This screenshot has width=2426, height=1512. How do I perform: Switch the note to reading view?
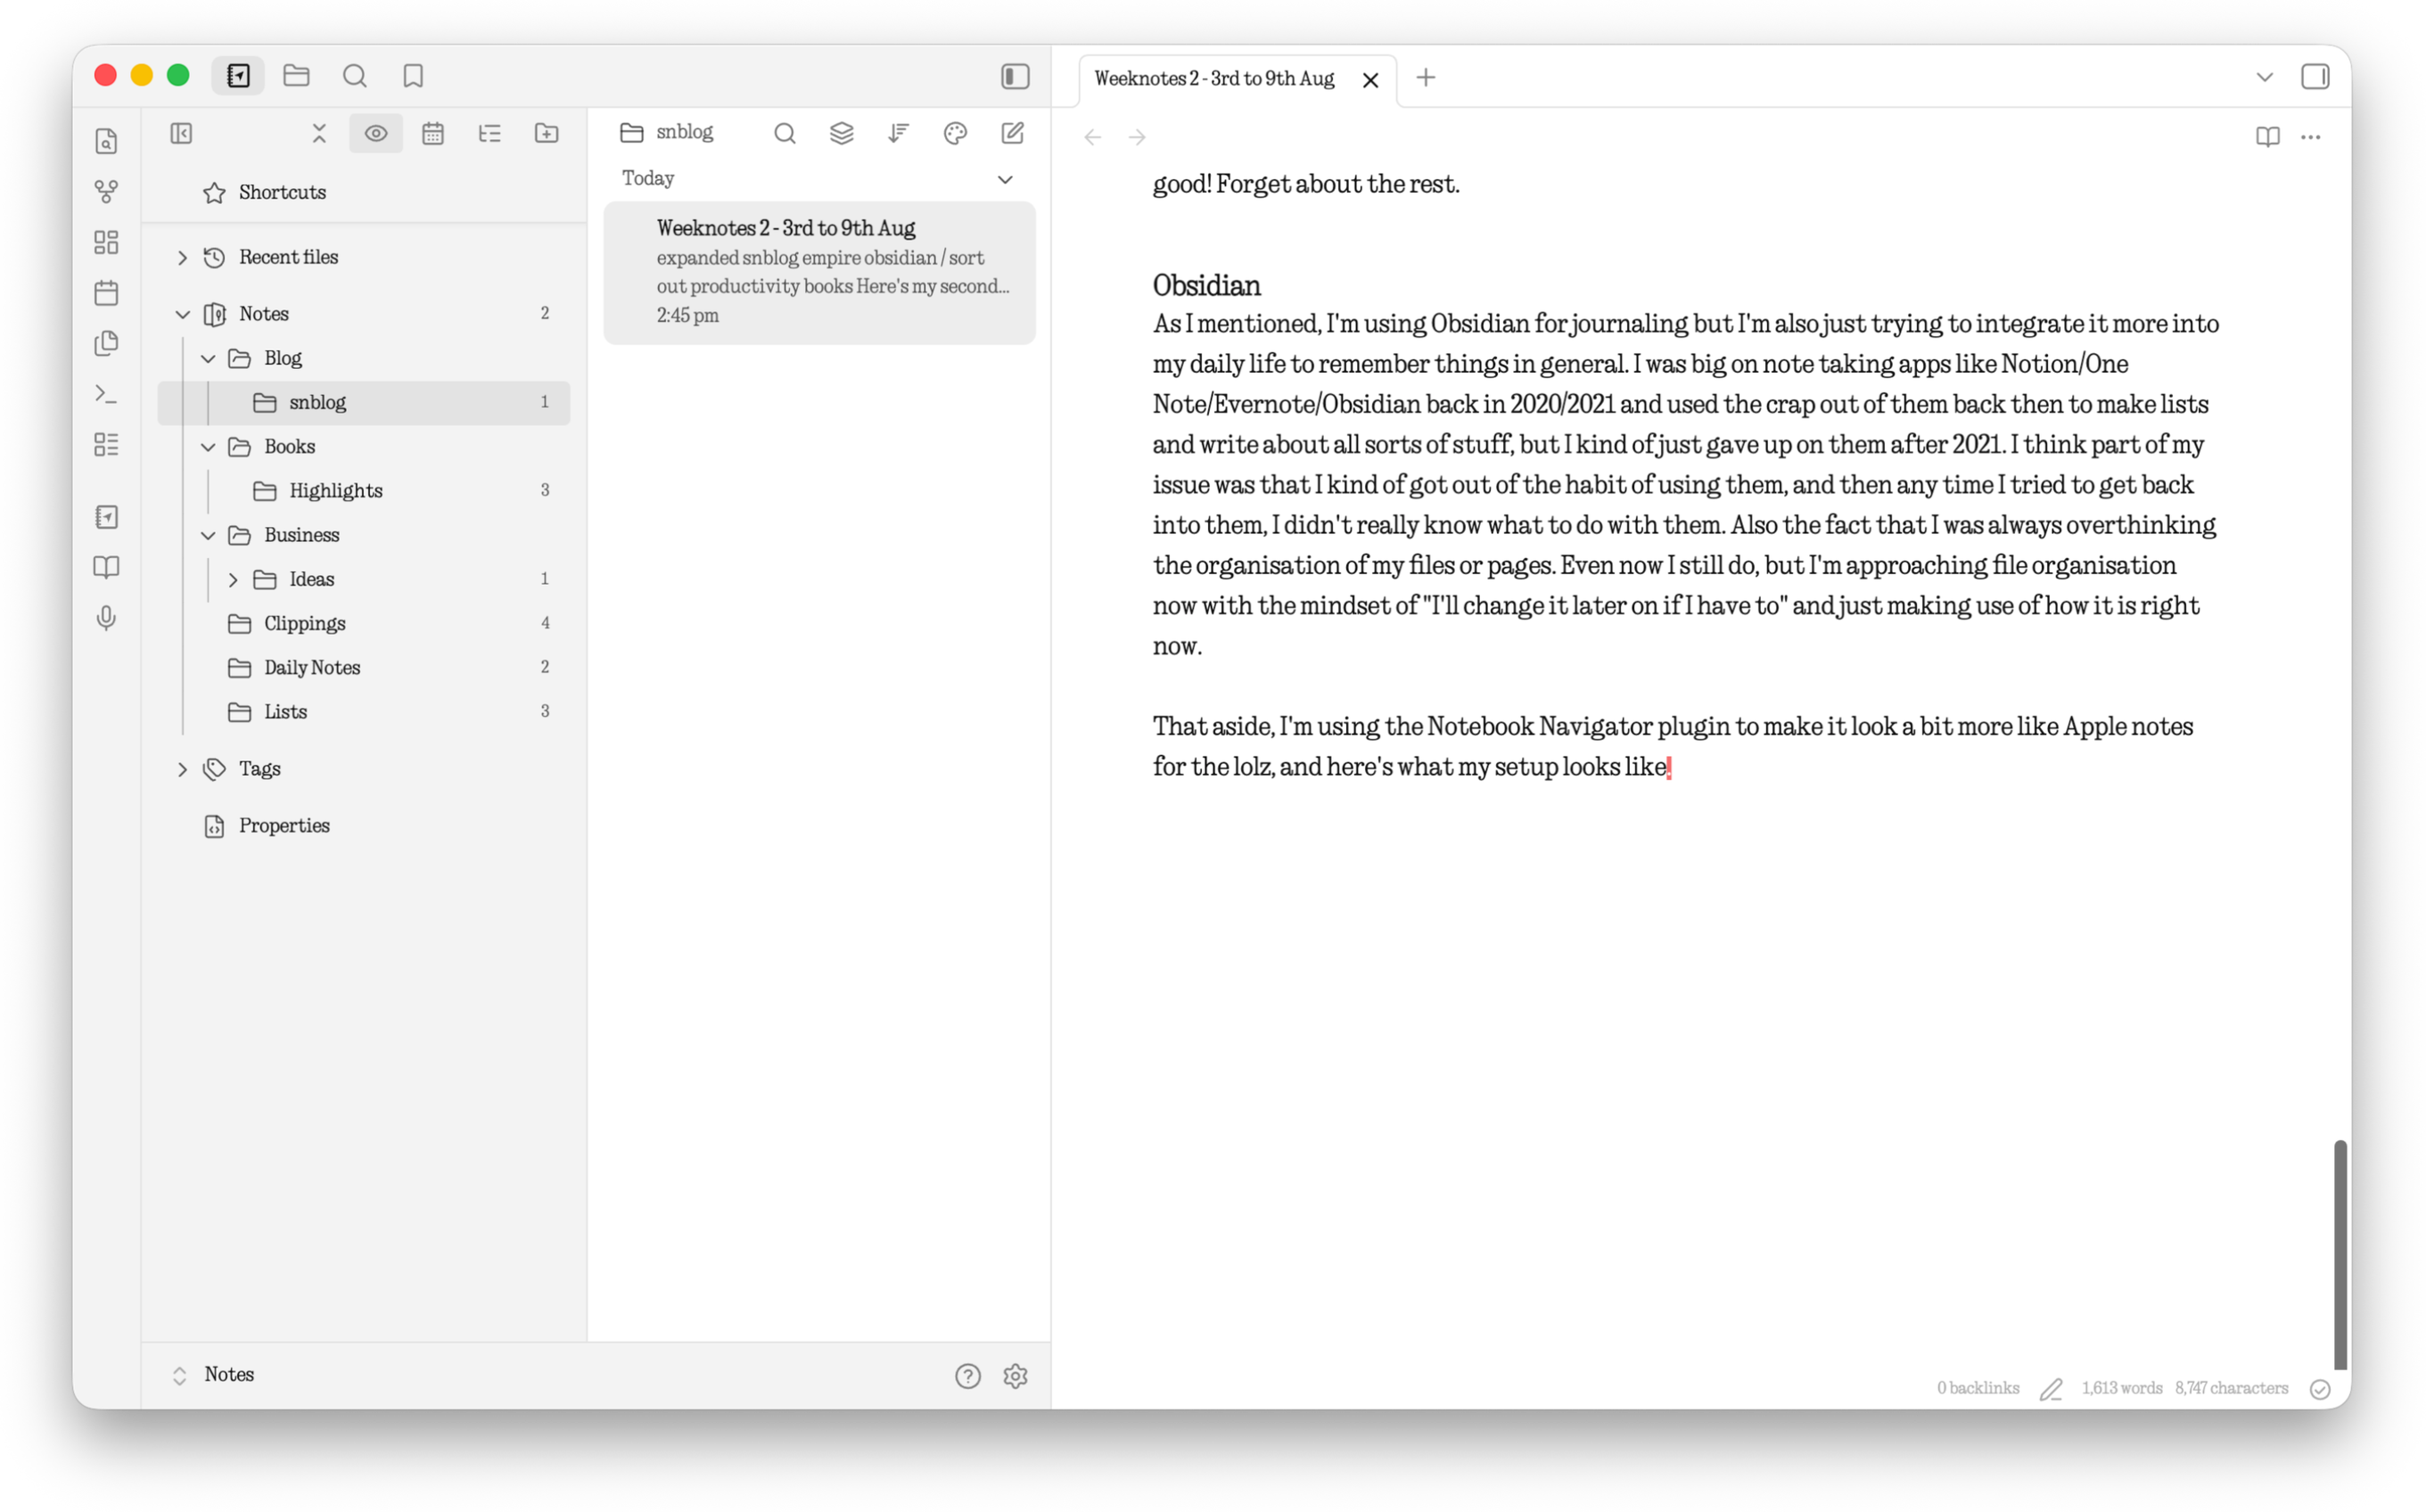coord(2268,137)
